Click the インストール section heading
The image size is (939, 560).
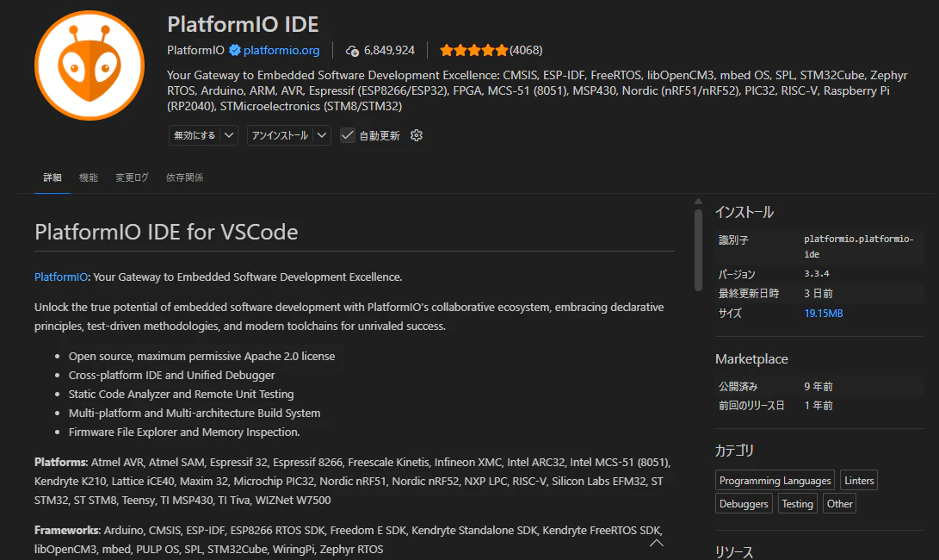click(x=744, y=212)
